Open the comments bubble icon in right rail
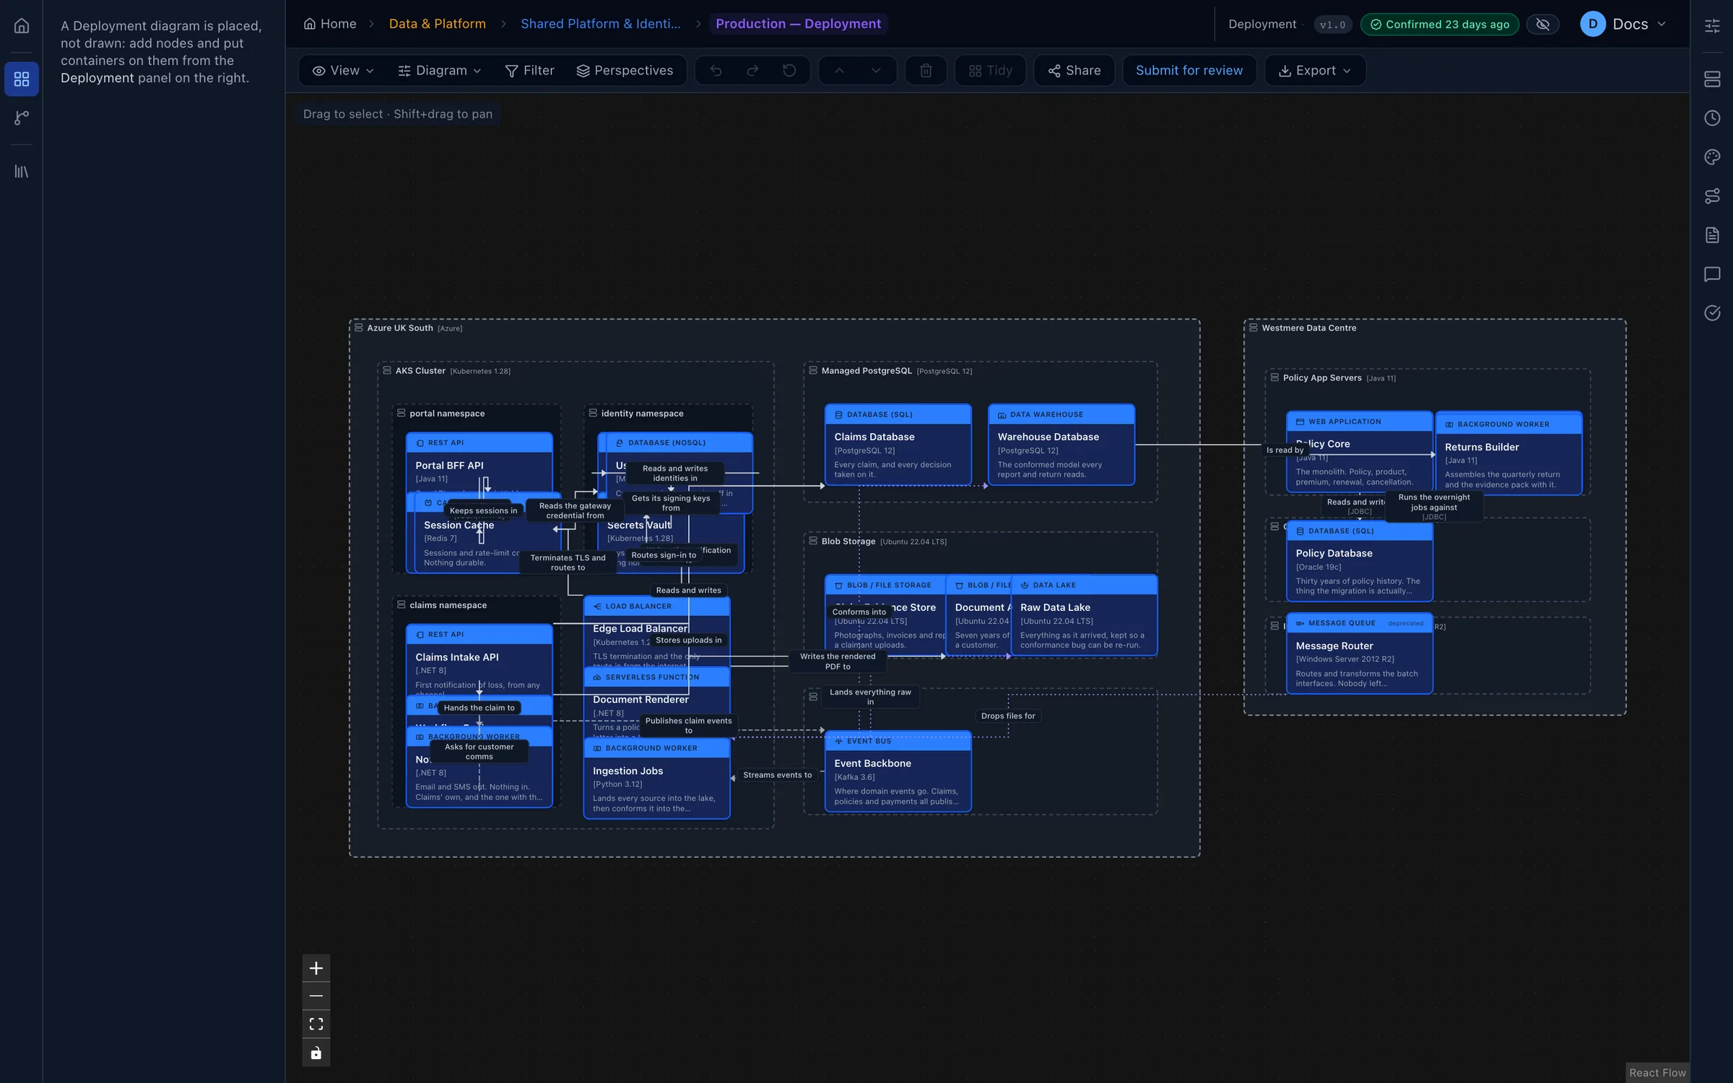Viewport: 1733px width, 1083px height. (1712, 274)
